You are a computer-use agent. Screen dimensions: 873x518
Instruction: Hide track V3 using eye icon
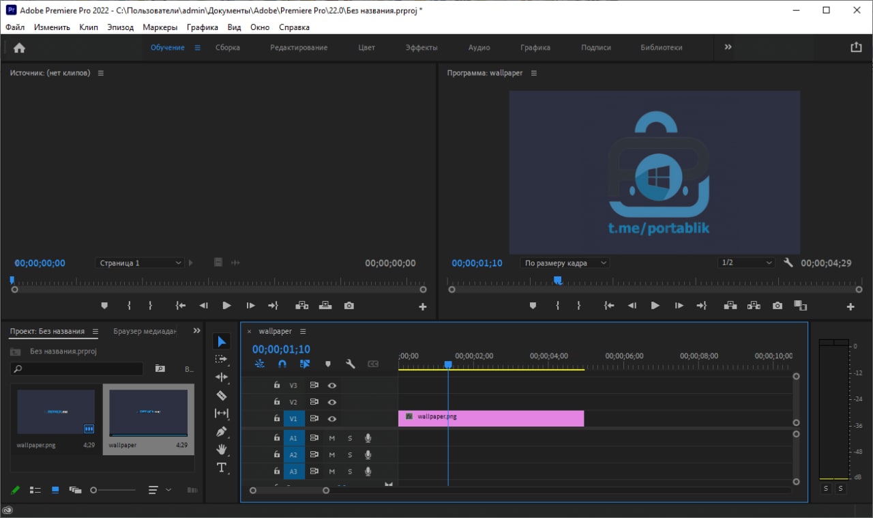pyautogui.click(x=332, y=385)
